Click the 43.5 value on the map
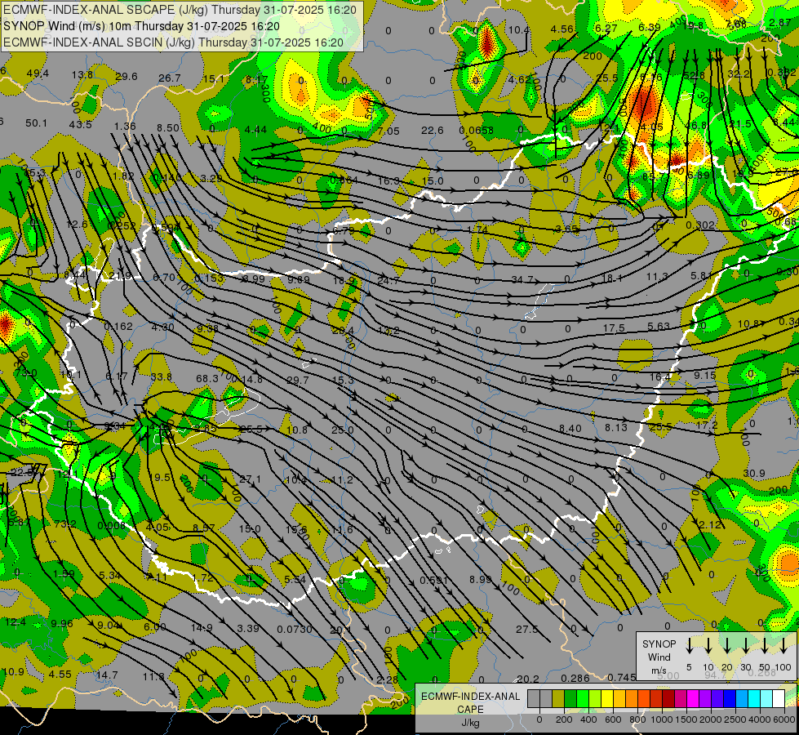The image size is (799, 735). pyautogui.click(x=81, y=124)
